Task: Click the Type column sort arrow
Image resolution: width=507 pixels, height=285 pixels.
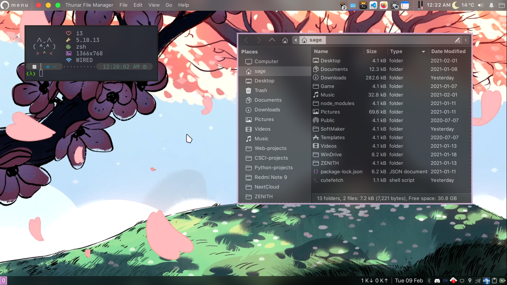Action: pyautogui.click(x=423, y=52)
